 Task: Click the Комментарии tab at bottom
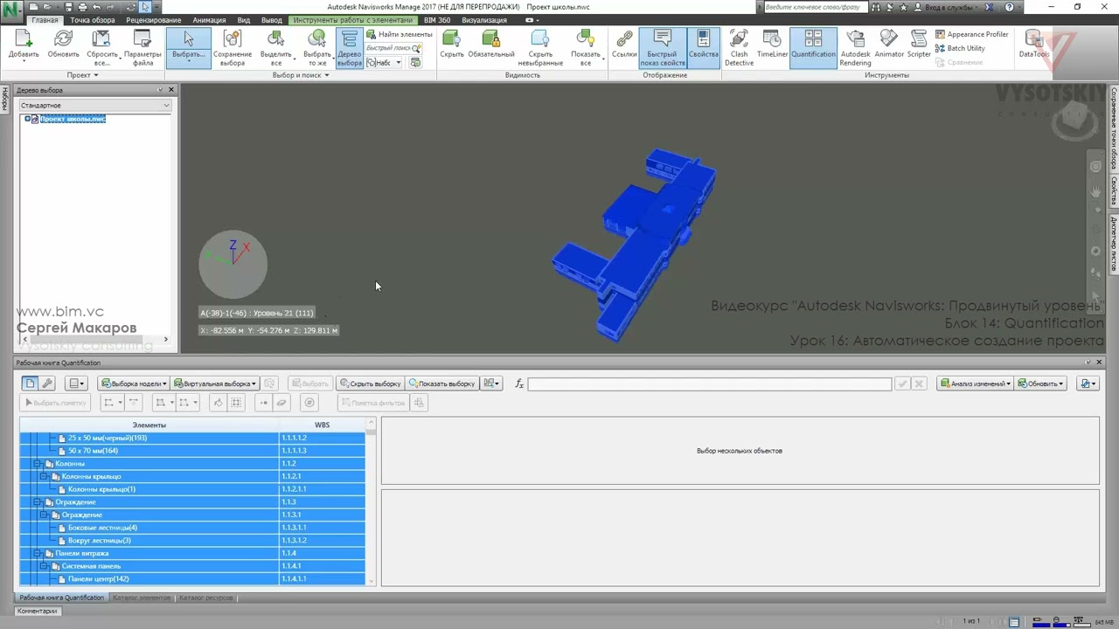pyautogui.click(x=37, y=611)
